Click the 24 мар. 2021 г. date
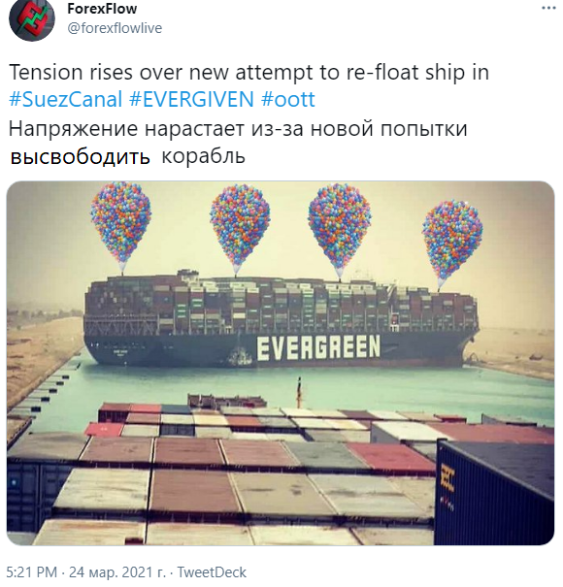The image size is (563, 587). 117,572
